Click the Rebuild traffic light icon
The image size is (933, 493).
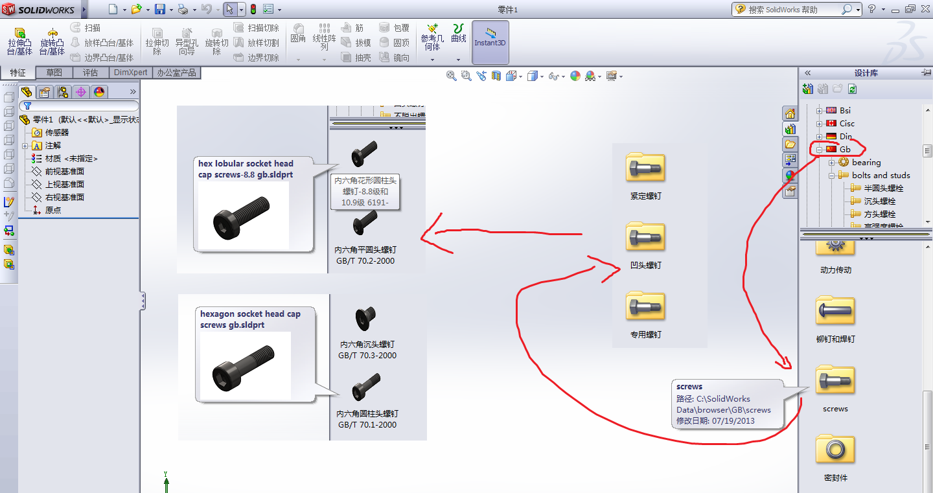(x=253, y=9)
